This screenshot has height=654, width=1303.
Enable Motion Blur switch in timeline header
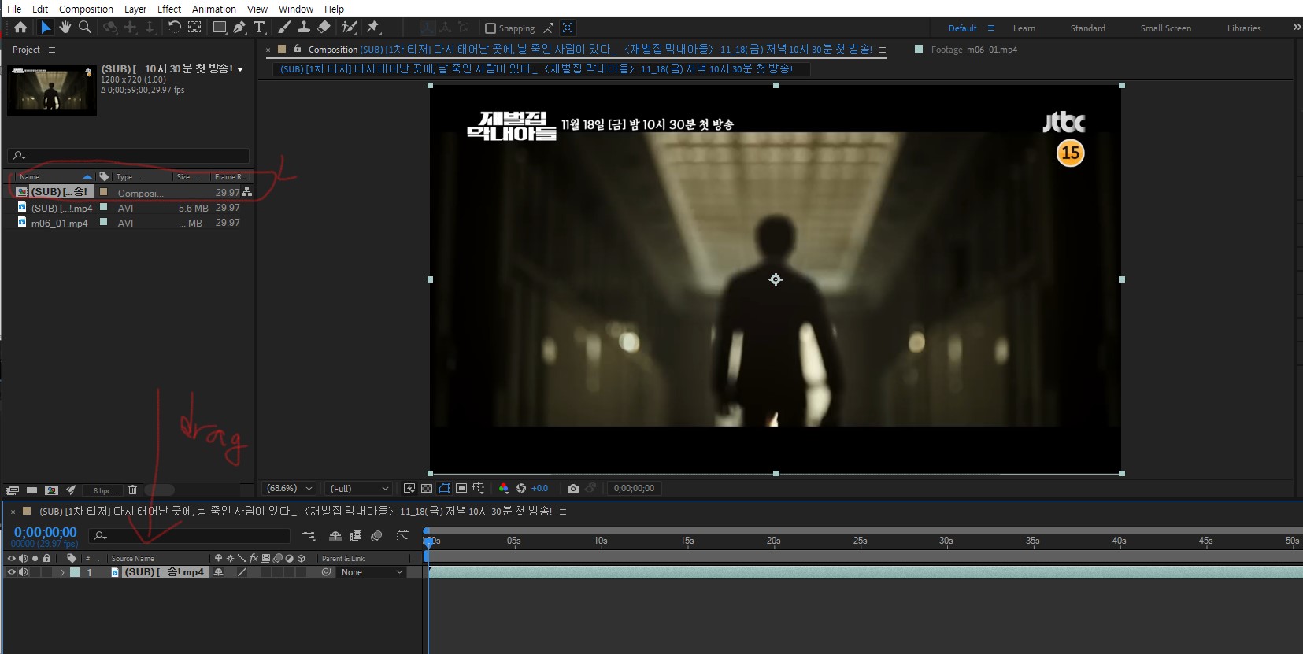(377, 536)
